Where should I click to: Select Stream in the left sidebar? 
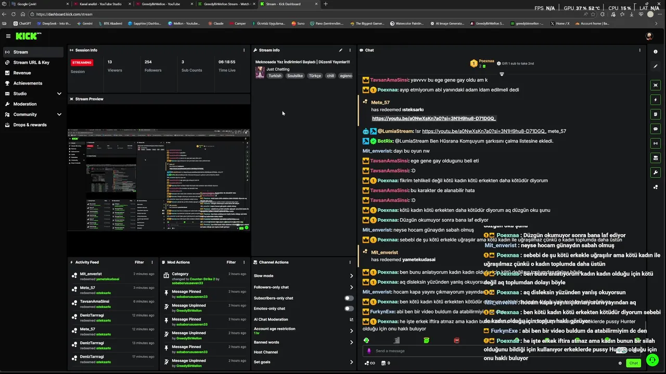(33, 52)
